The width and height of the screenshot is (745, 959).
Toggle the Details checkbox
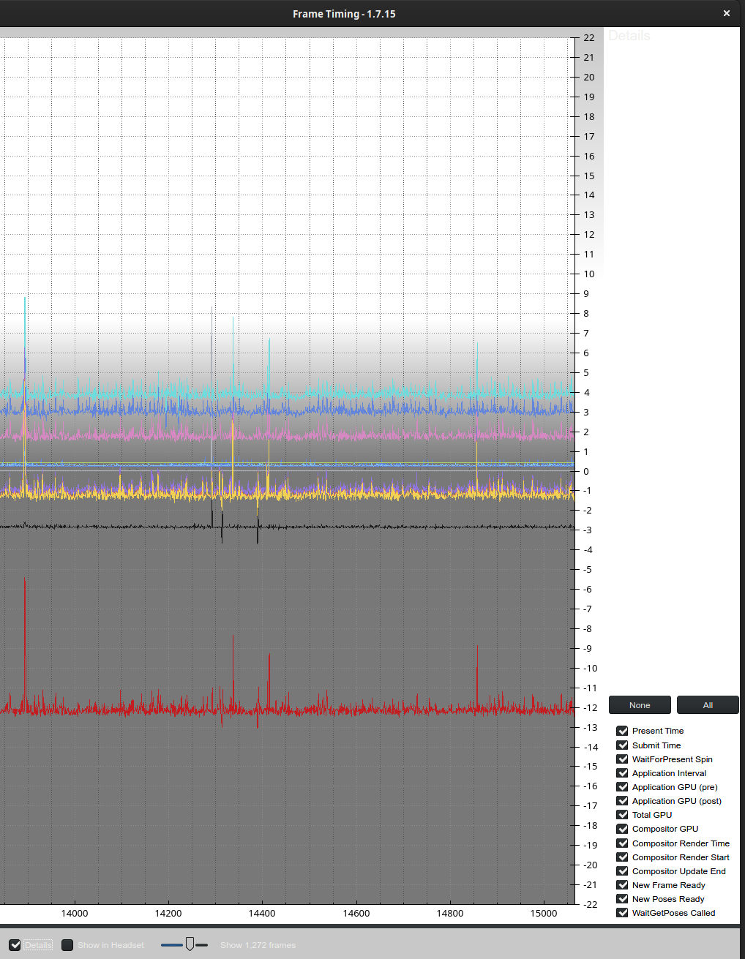15,945
